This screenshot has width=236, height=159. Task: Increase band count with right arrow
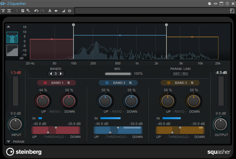click(60, 74)
